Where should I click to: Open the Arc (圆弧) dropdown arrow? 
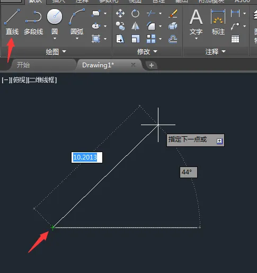coord(77,39)
